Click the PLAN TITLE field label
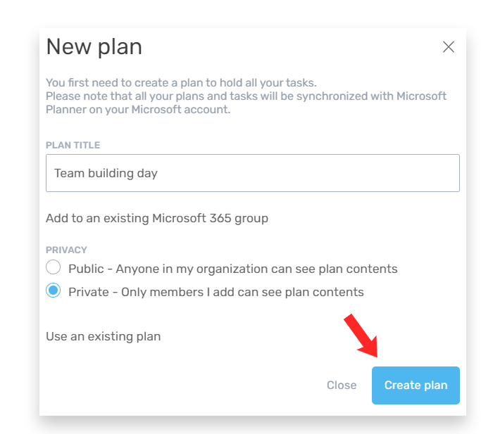The height and width of the screenshot is (434, 493). pyautogui.click(x=73, y=145)
